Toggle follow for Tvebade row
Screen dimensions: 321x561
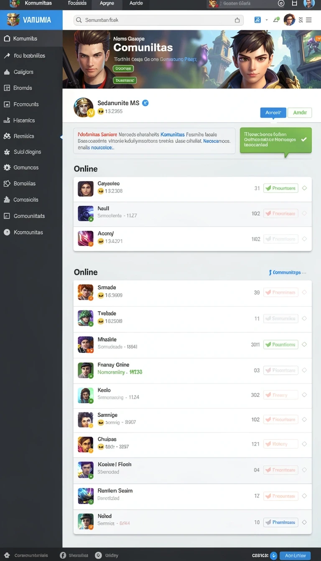[281, 318]
